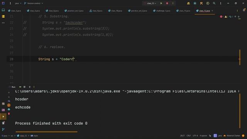
Task: Click 'Process finished with exit code 0' text
Action: pos(51,124)
